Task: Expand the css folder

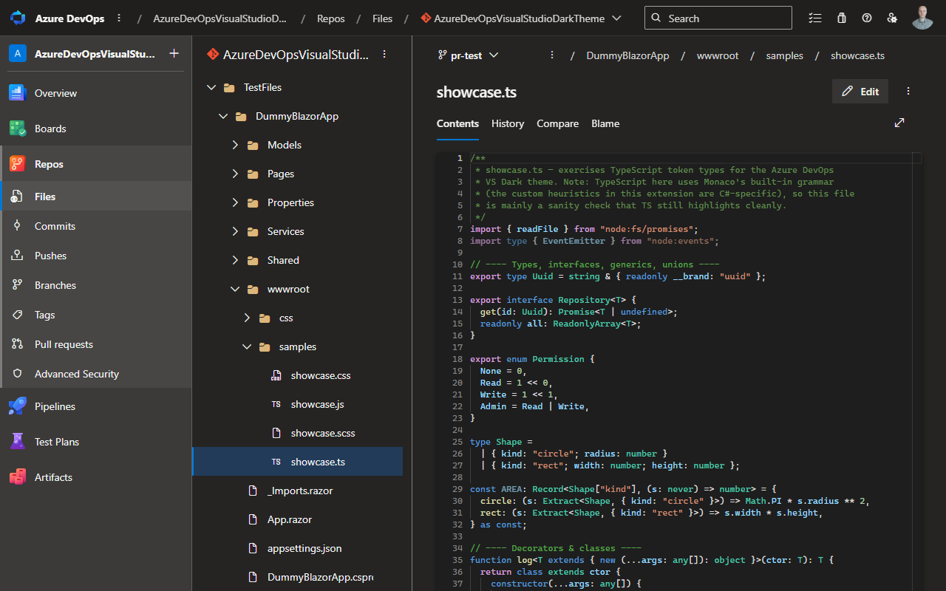Action: tap(247, 318)
